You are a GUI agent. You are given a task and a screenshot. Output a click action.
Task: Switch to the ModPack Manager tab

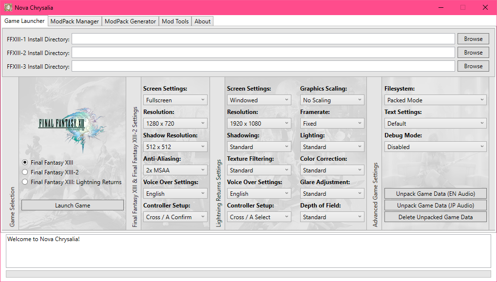click(75, 21)
